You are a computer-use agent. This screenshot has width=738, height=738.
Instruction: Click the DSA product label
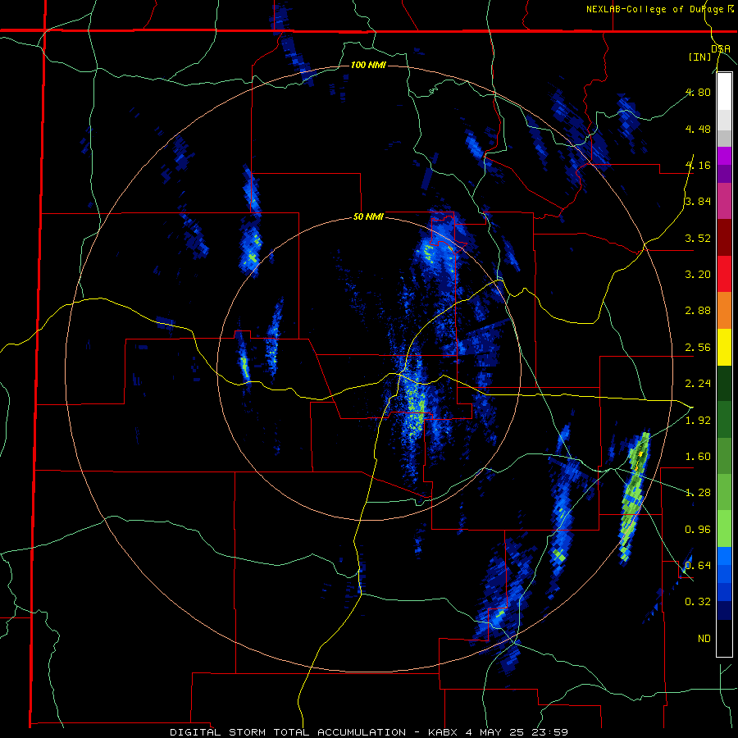pos(721,49)
